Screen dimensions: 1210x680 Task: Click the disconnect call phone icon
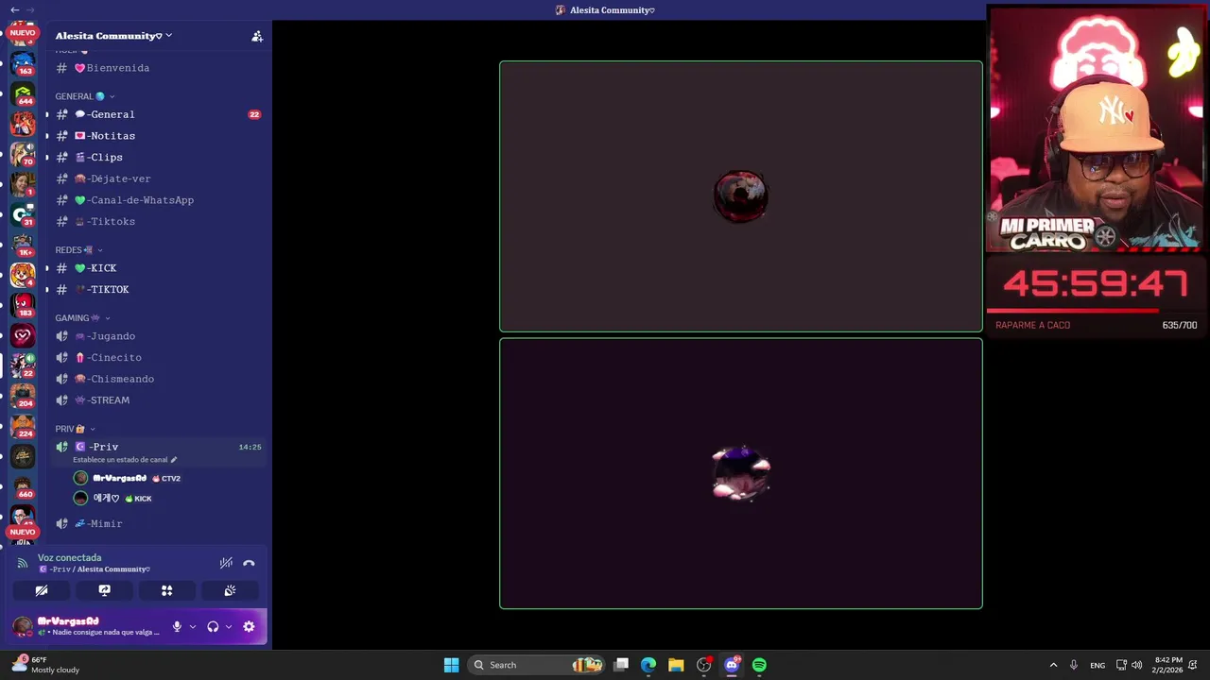tap(249, 563)
